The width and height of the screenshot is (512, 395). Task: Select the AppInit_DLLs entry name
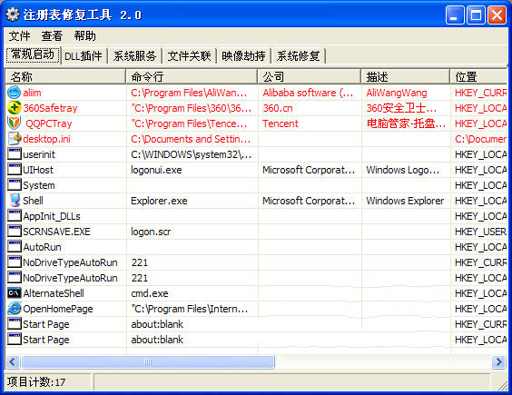[52, 216]
